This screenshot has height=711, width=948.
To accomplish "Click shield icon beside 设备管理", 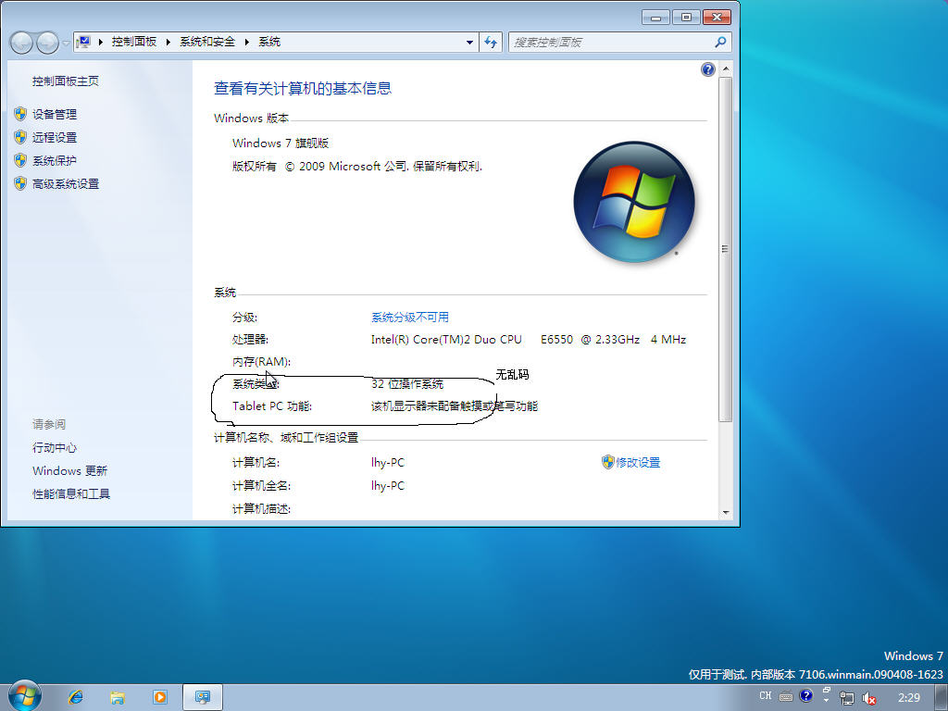I will (x=20, y=114).
